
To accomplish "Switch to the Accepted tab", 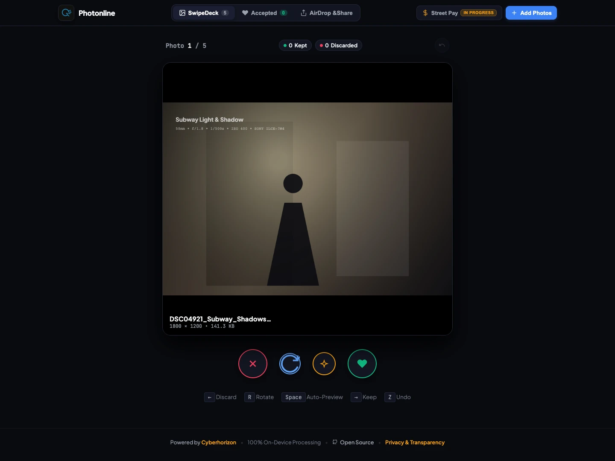I will click(264, 13).
